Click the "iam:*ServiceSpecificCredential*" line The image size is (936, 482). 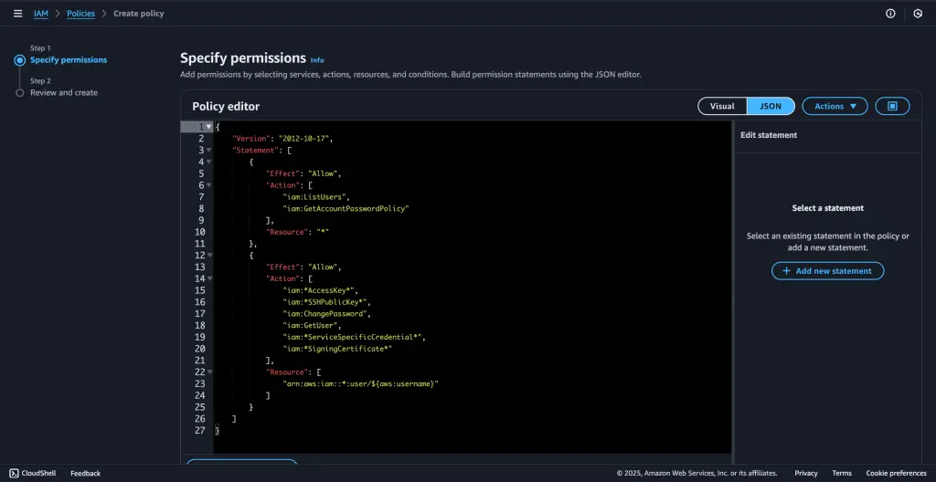click(354, 337)
